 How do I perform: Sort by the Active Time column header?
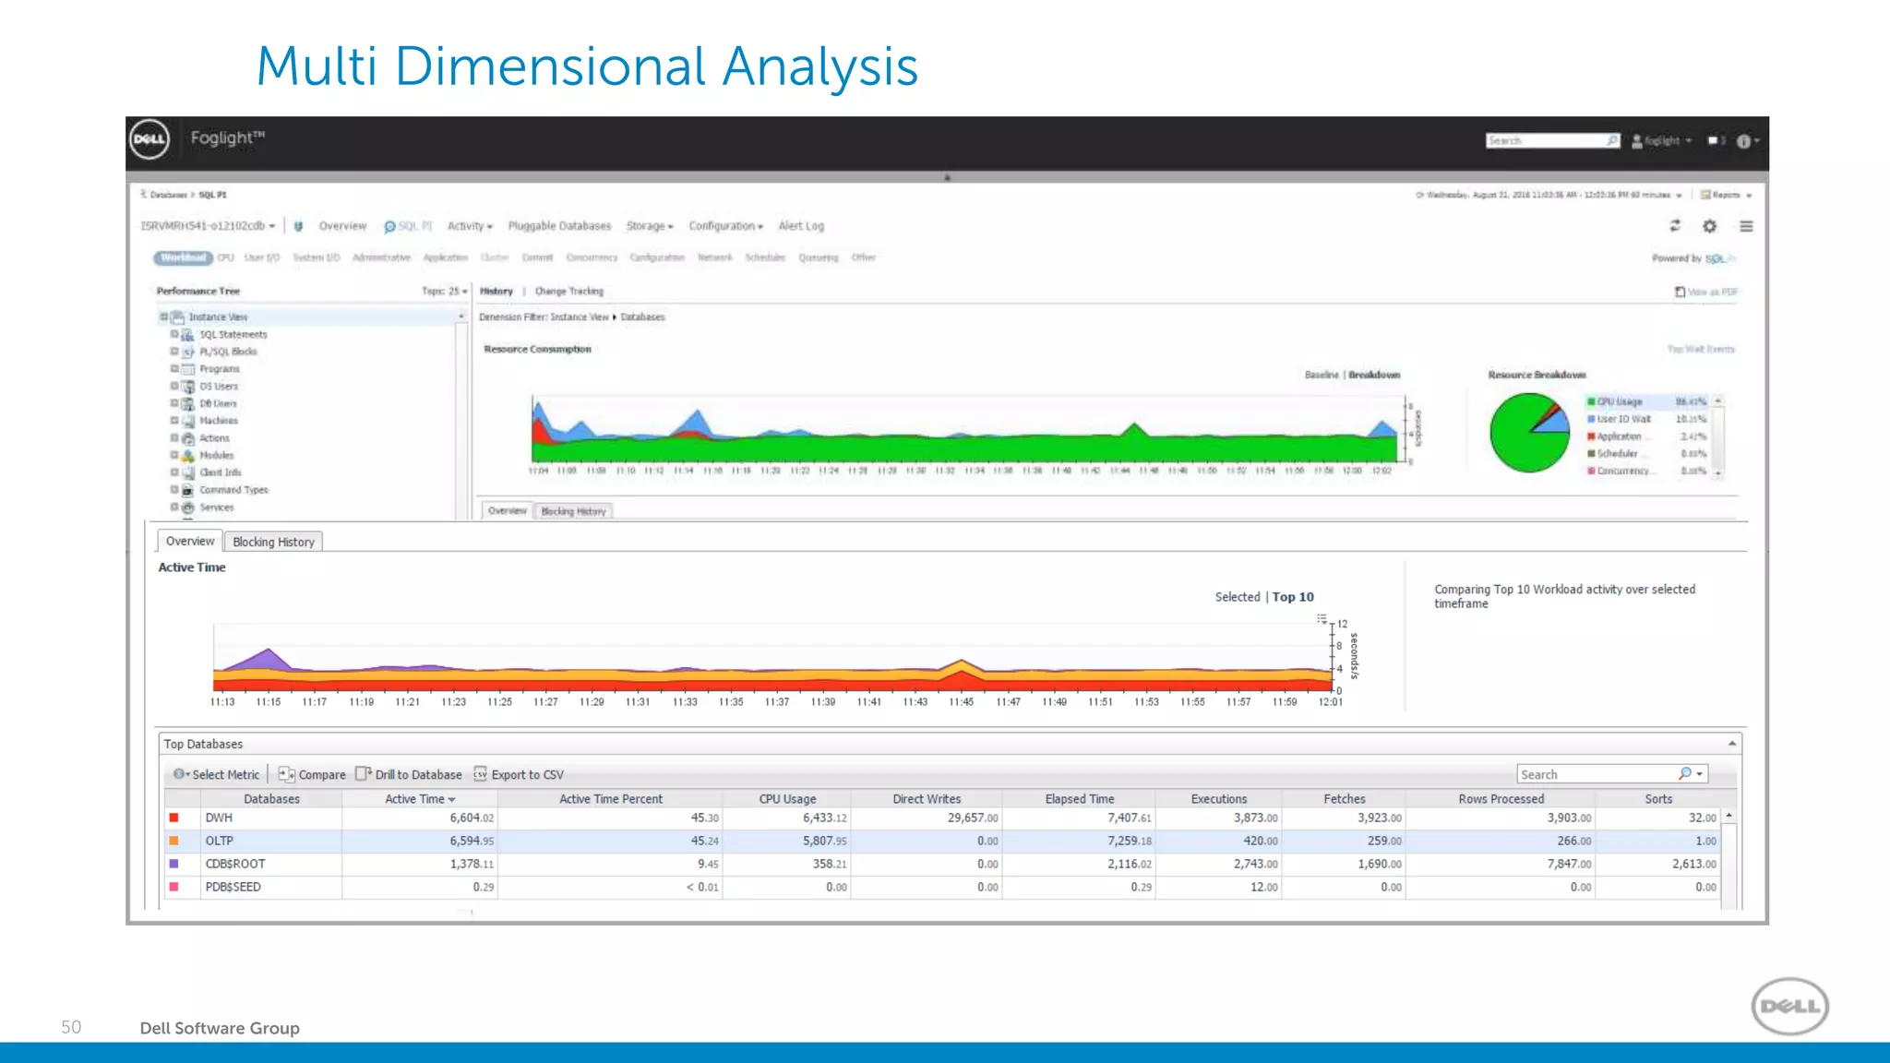pos(420,799)
